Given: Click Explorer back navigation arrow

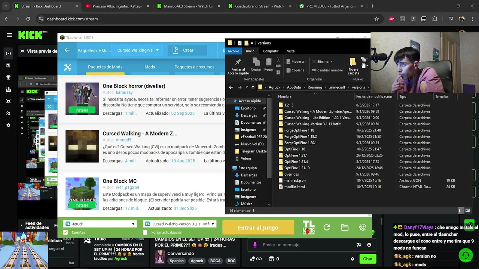Looking at the screenshot, I should 231,87.
